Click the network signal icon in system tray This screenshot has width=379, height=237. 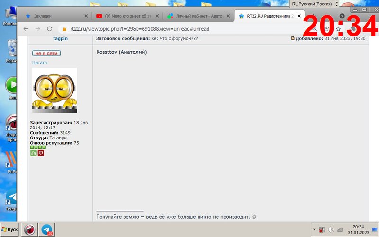pos(340,229)
